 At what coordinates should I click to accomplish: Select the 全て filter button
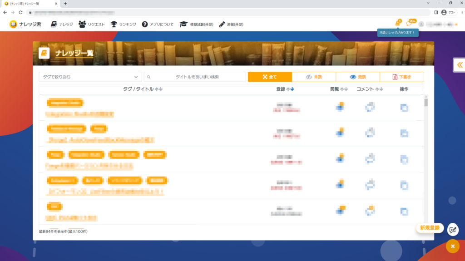269,77
